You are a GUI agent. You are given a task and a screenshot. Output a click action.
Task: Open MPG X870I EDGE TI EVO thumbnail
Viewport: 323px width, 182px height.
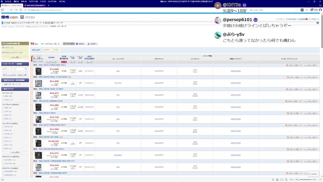(x=38, y=83)
